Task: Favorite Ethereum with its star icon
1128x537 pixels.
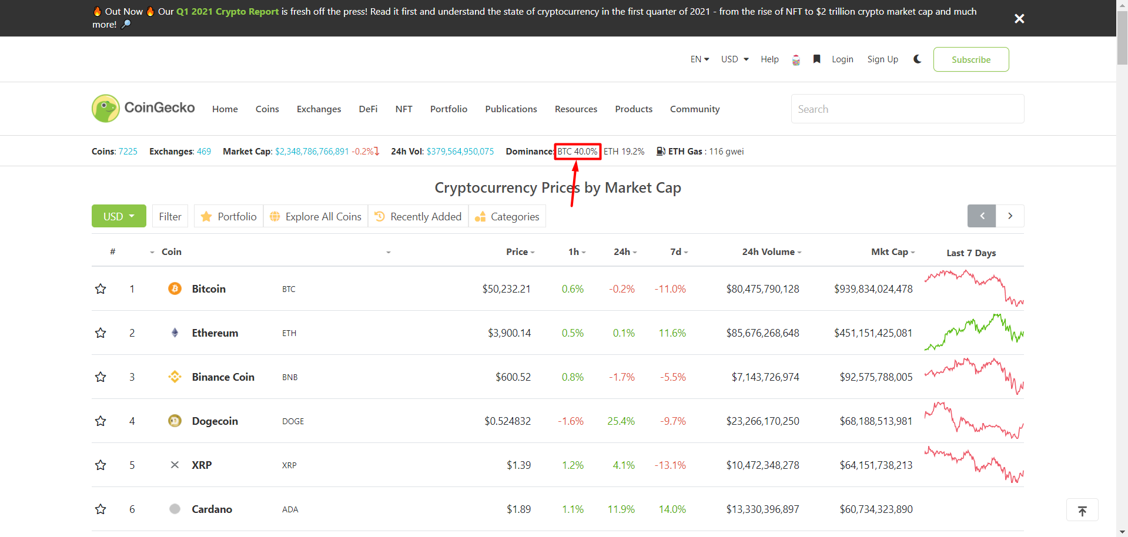Action: (101, 333)
